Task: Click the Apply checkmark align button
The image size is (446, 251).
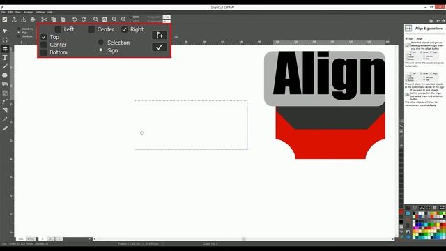Action: (x=160, y=47)
